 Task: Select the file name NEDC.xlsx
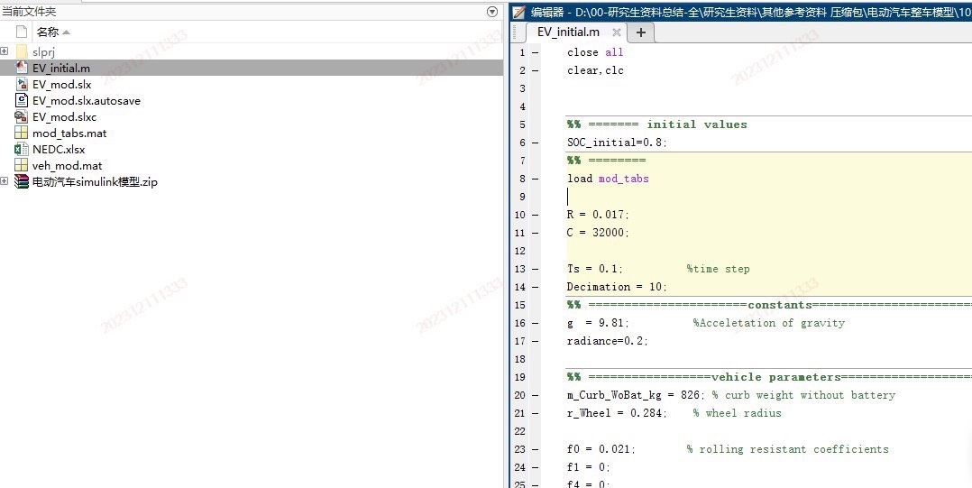[x=59, y=149]
